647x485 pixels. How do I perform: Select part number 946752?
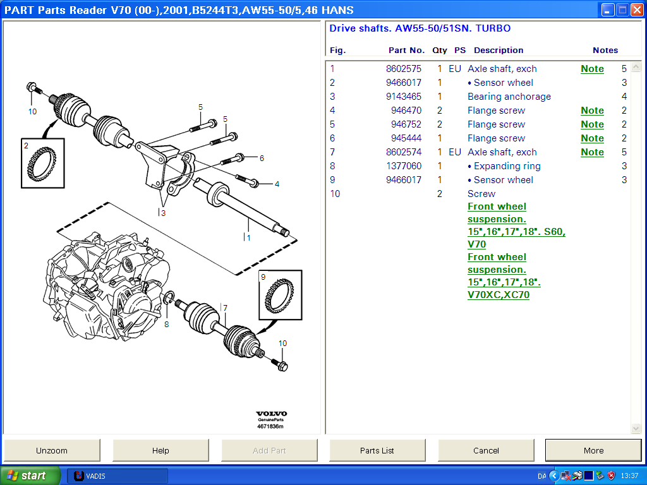406,124
